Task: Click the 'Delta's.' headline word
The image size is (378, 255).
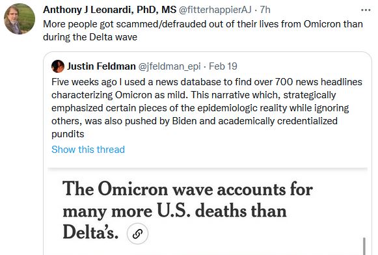Action: tap(90, 232)
